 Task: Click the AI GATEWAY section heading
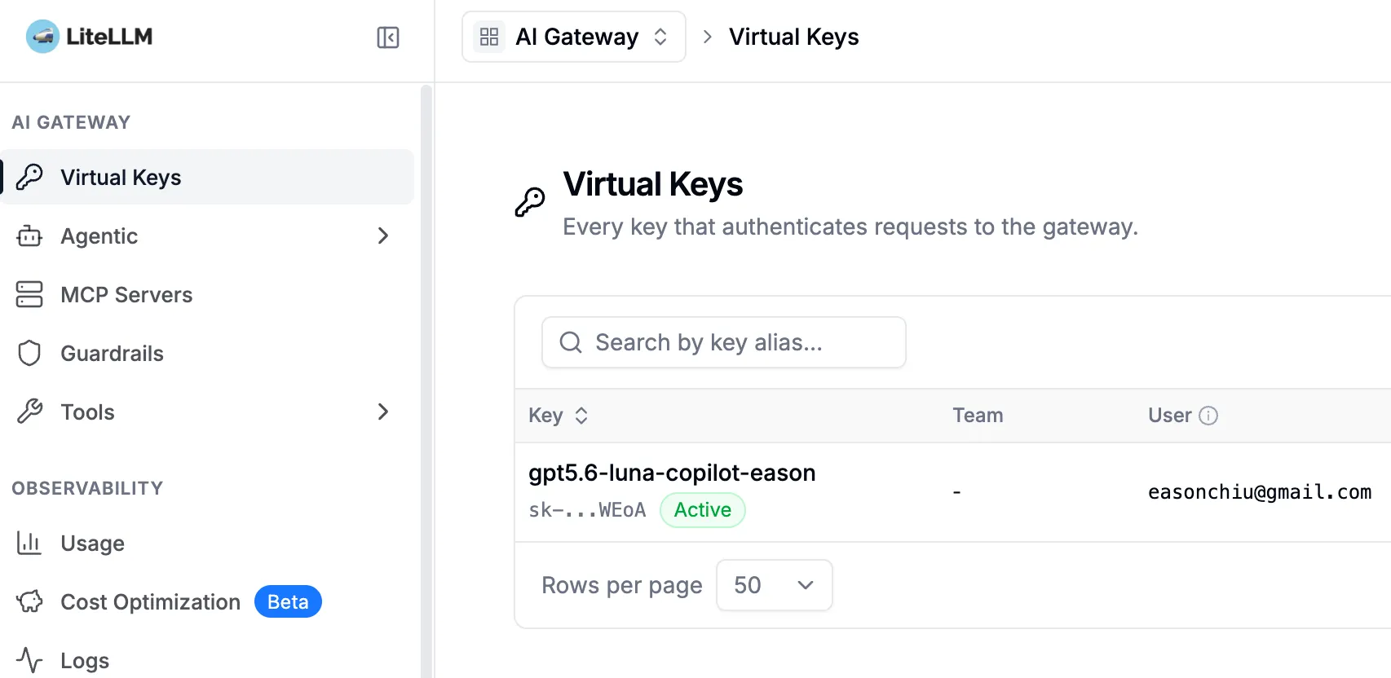71,122
